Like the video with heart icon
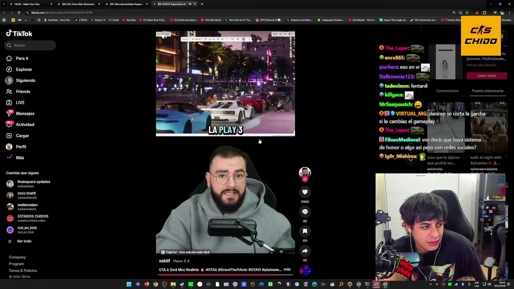The width and height of the screenshot is (514, 289). click(x=305, y=192)
